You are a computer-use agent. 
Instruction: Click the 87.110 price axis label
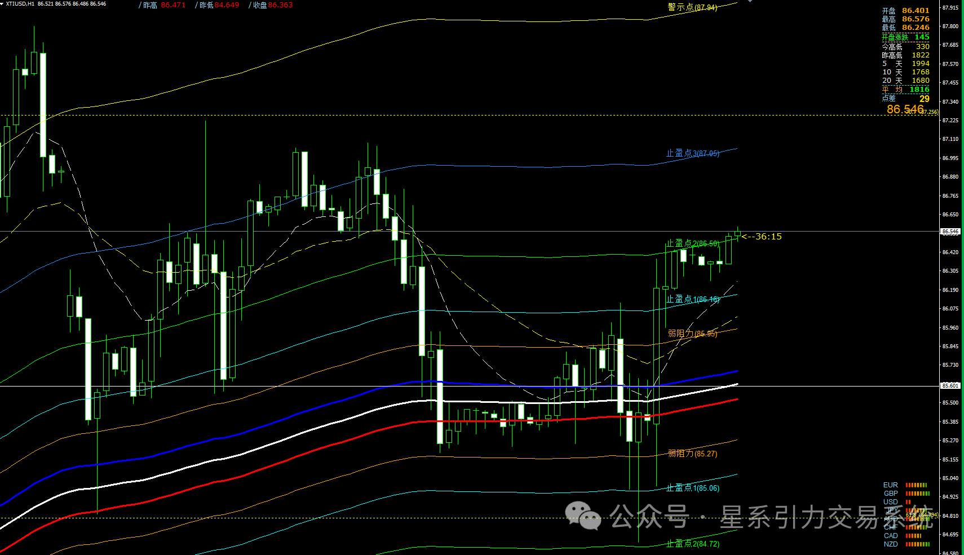coord(950,139)
